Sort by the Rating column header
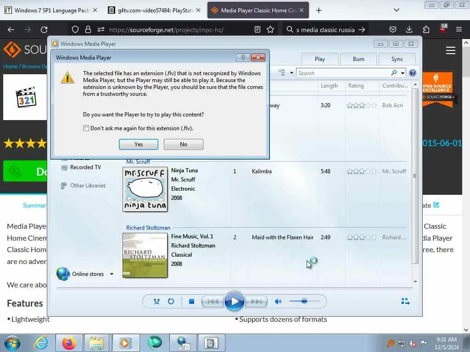The height and width of the screenshot is (352, 470). point(356,86)
